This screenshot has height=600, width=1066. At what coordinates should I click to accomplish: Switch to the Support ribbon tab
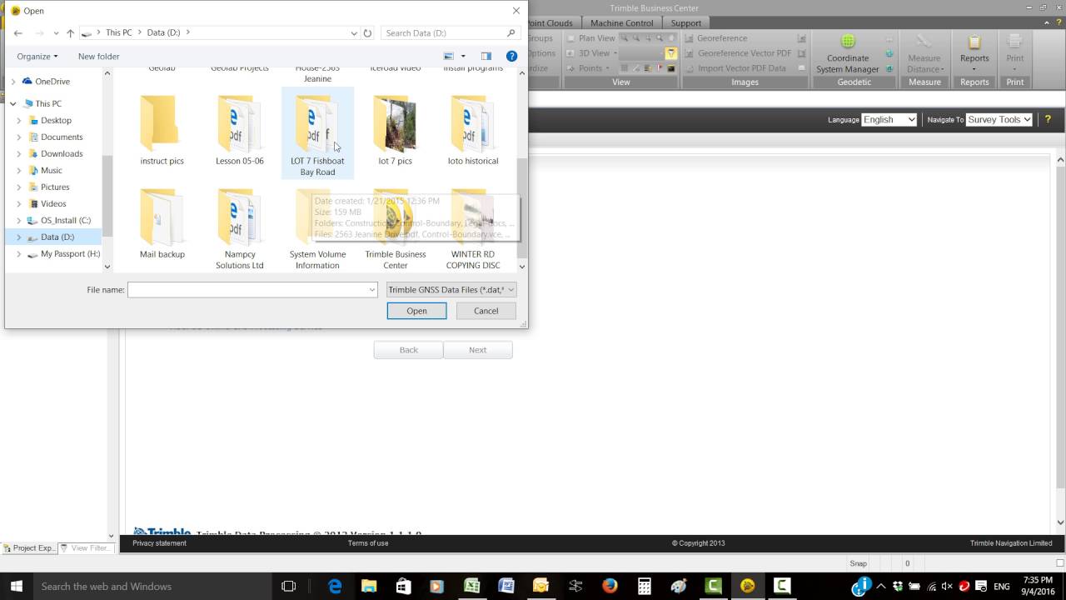click(685, 22)
